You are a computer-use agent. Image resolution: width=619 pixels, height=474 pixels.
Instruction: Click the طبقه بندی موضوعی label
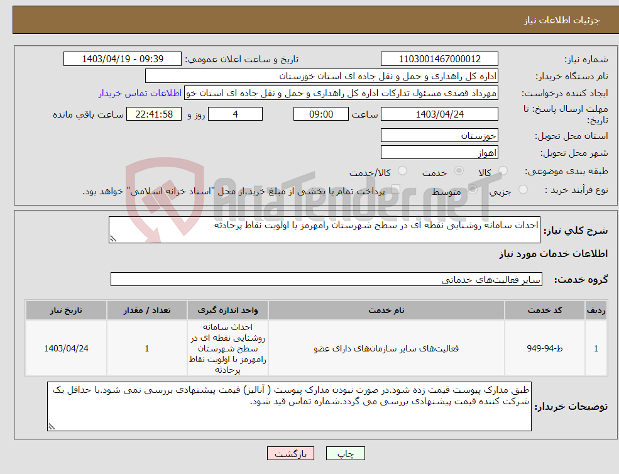coord(566,171)
